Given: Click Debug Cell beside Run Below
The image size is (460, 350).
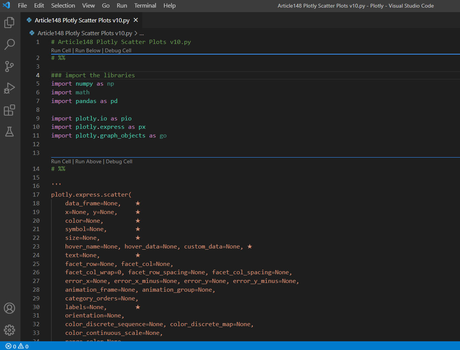Looking at the screenshot, I should pos(118,50).
